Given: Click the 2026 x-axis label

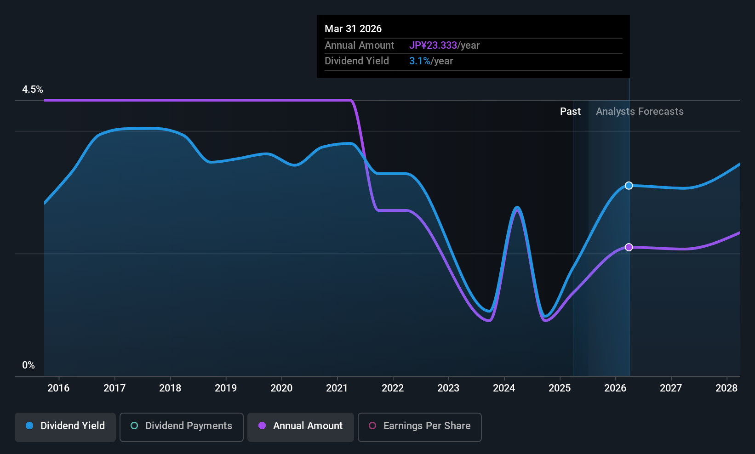Looking at the screenshot, I should tap(615, 388).
